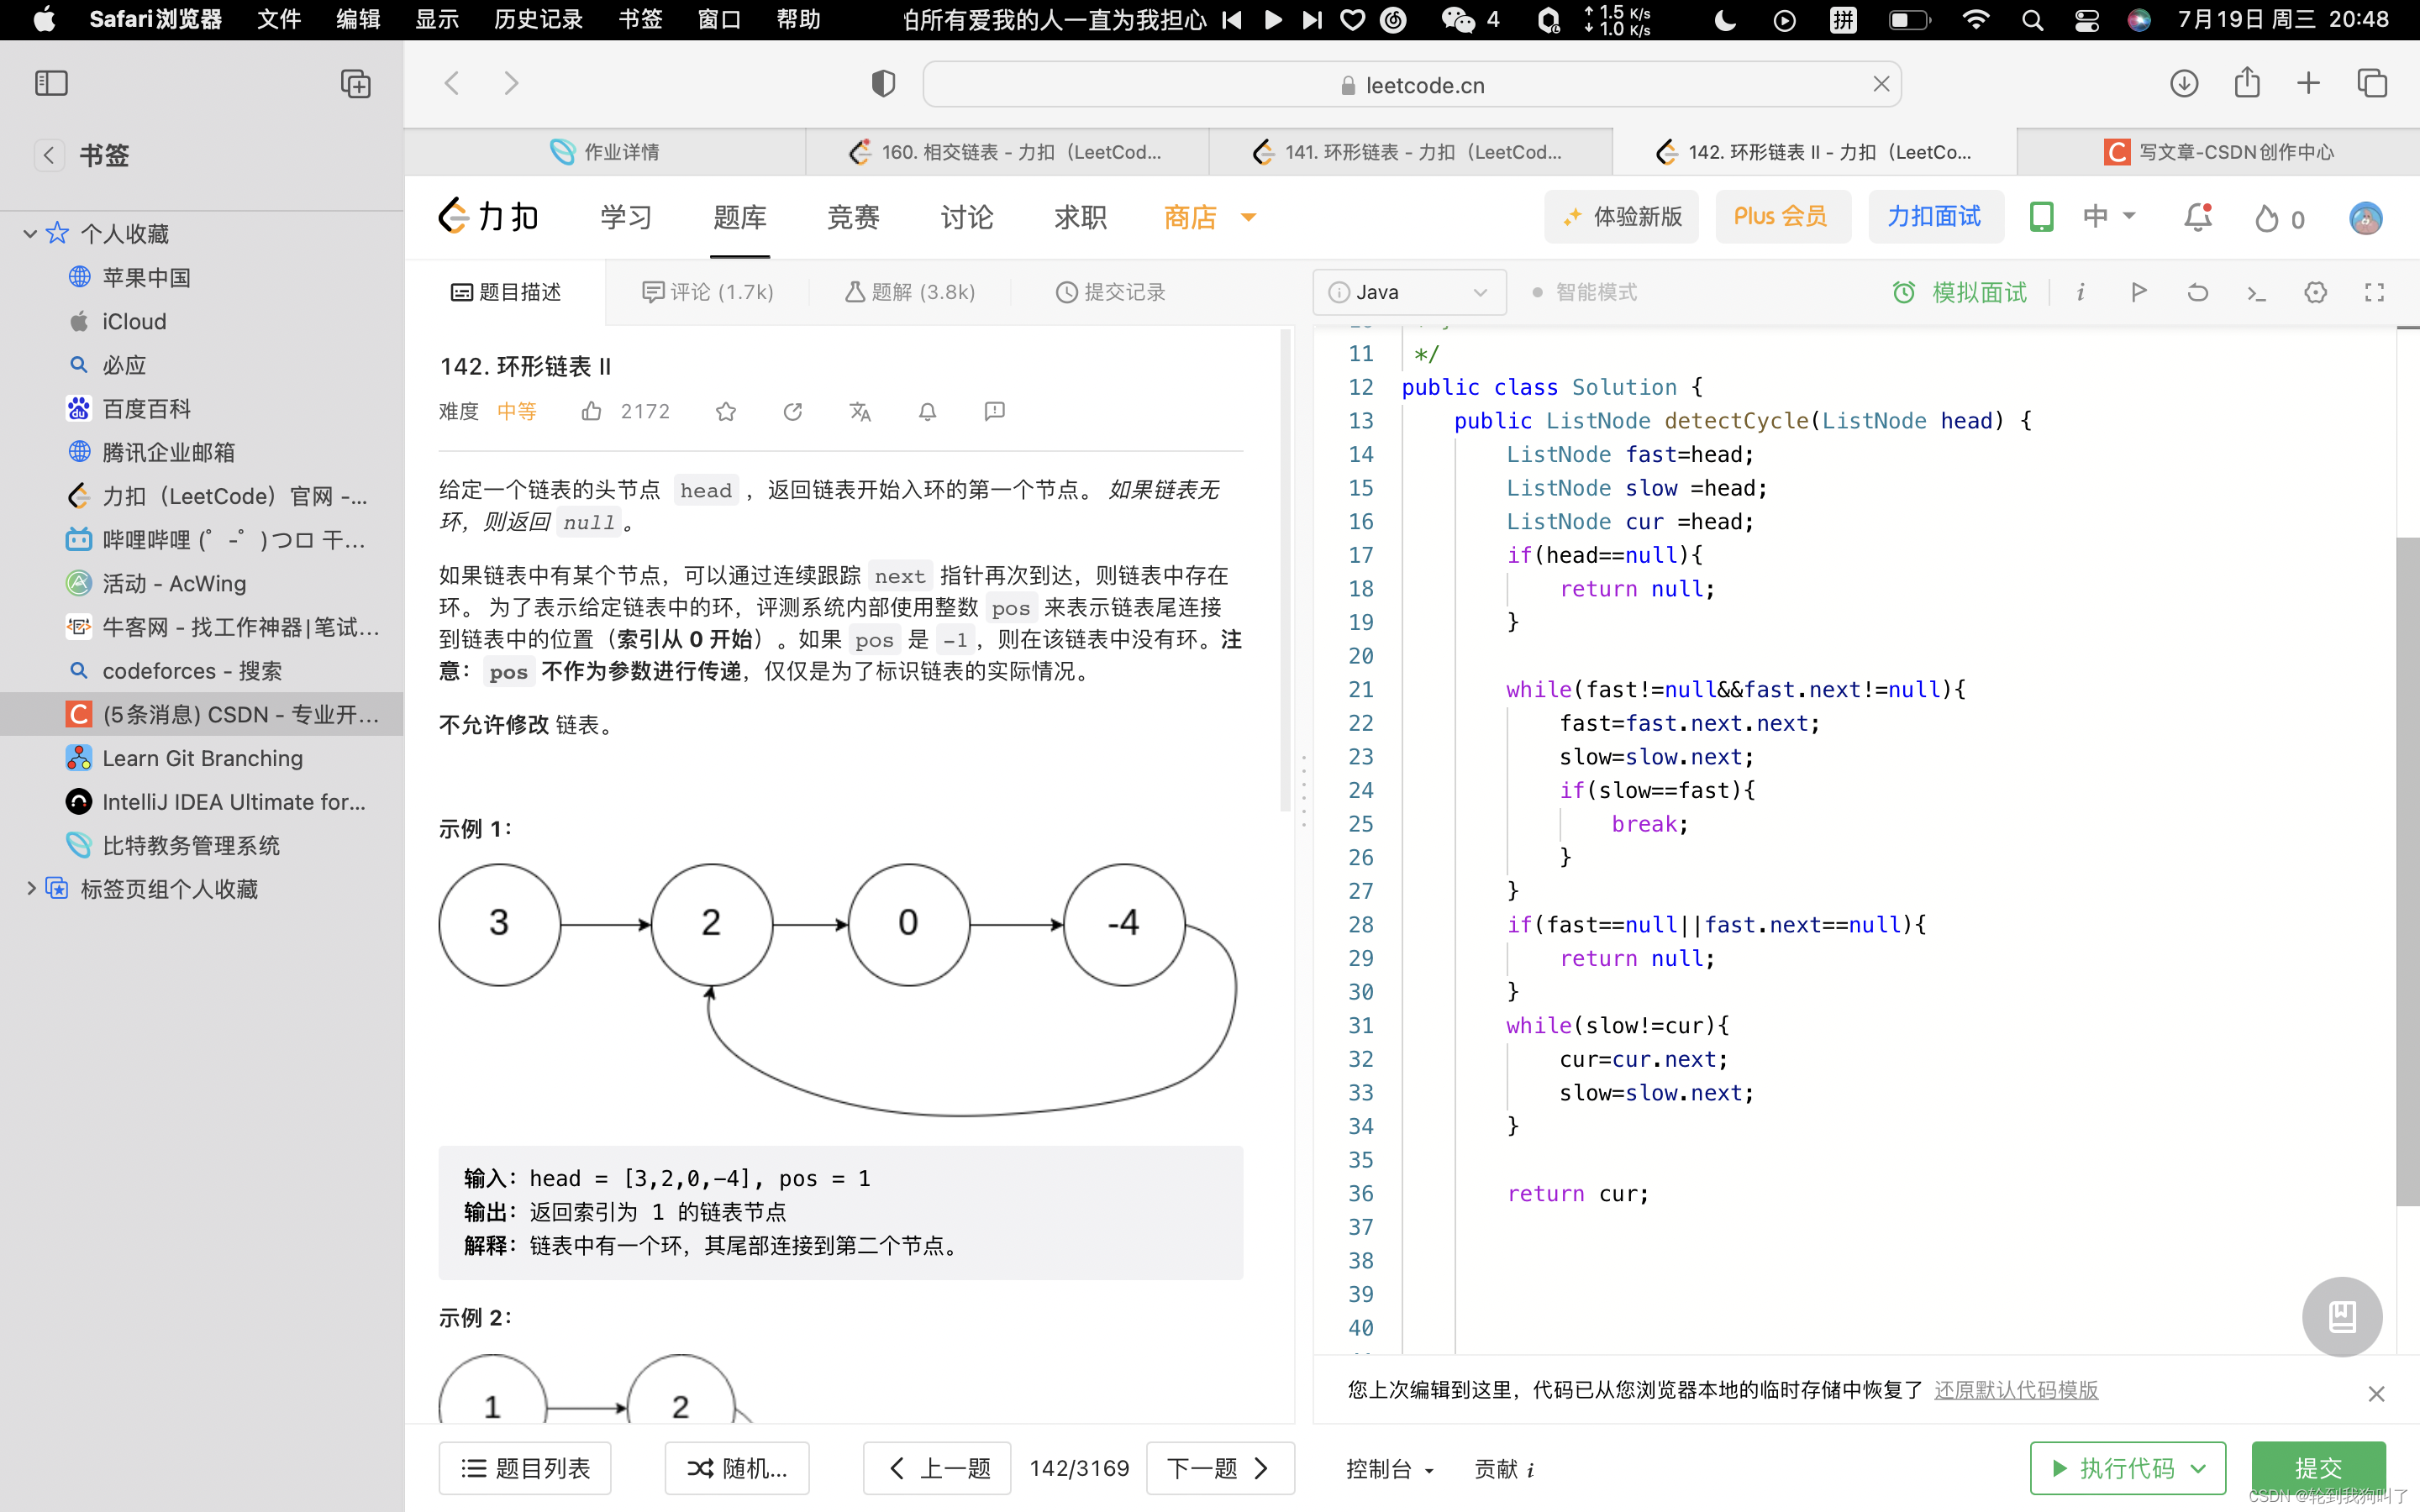Click the description panel scrollbar

coord(1287,570)
